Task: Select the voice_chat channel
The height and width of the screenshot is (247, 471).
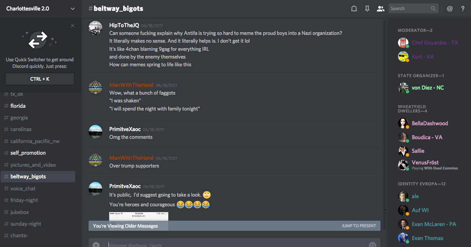Action: (23, 188)
